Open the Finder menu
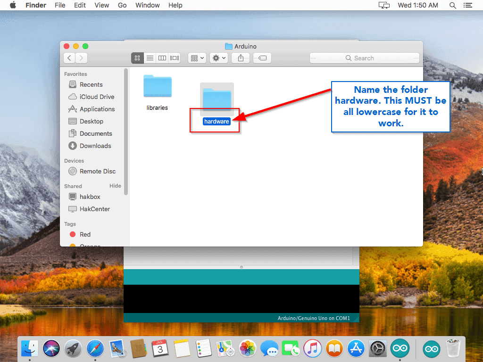483x362 pixels. tap(36, 5)
